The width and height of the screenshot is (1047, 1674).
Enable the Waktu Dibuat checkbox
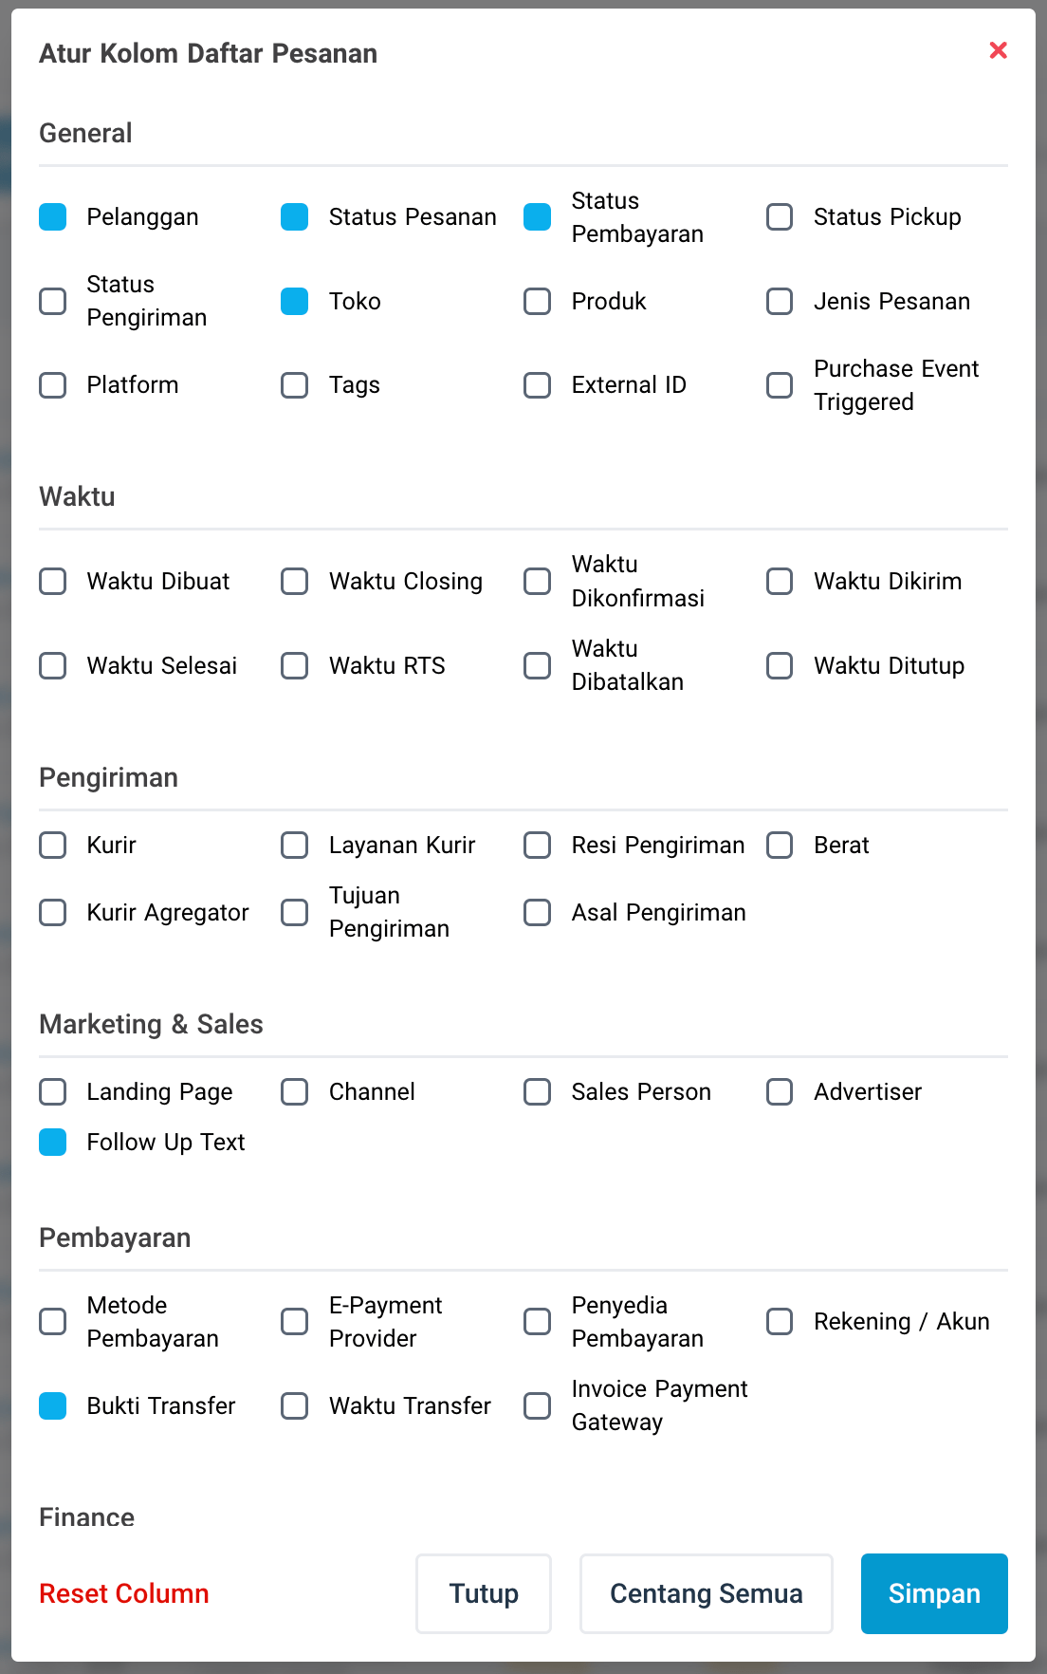pos(52,581)
